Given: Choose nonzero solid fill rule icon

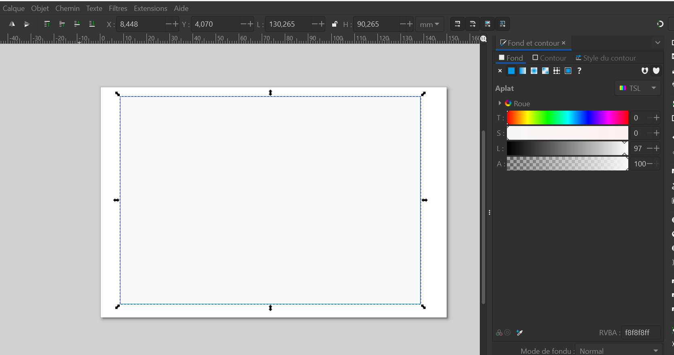Looking at the screenshot, I should point(656,71).
